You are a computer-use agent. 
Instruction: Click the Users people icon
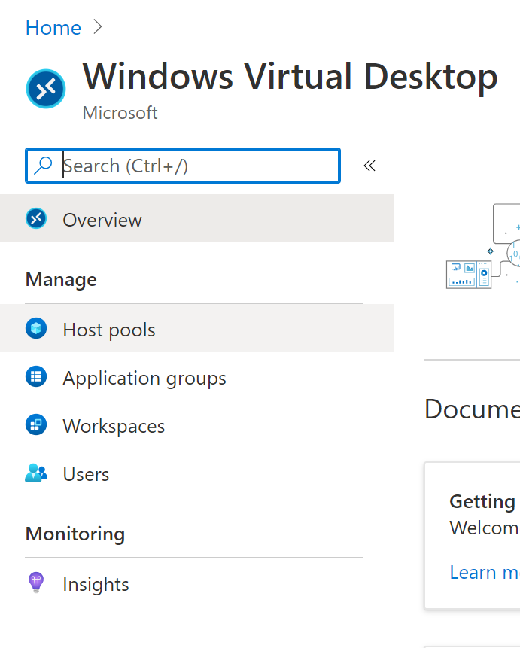[x=36, y=473]
